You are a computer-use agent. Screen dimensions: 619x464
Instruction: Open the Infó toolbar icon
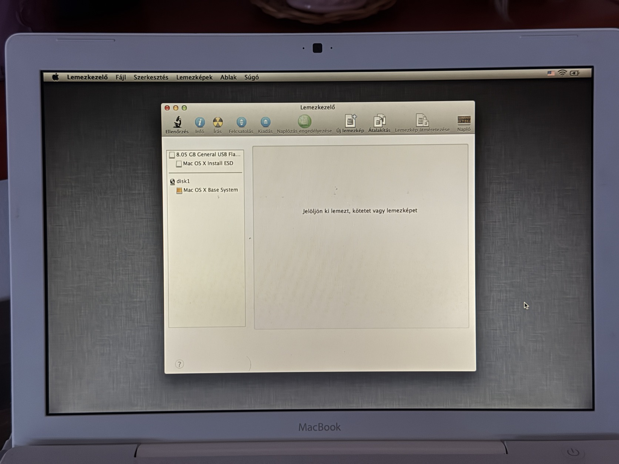pyautogui.click(x=200, y=122)
